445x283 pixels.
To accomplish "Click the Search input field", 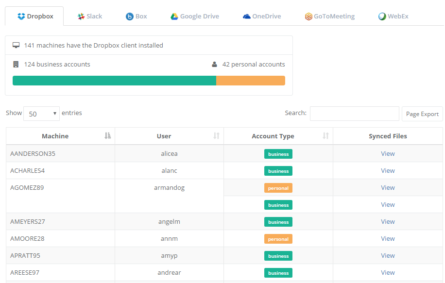I will tap(355, 114).
